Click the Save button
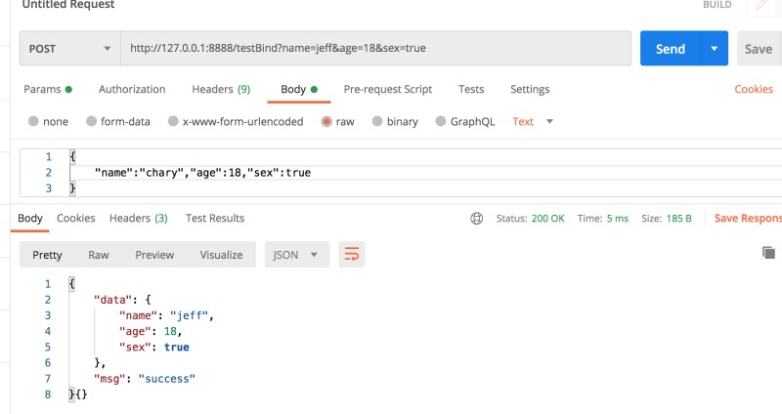This screenshot has height=414, width=782. tap(758, 48)
